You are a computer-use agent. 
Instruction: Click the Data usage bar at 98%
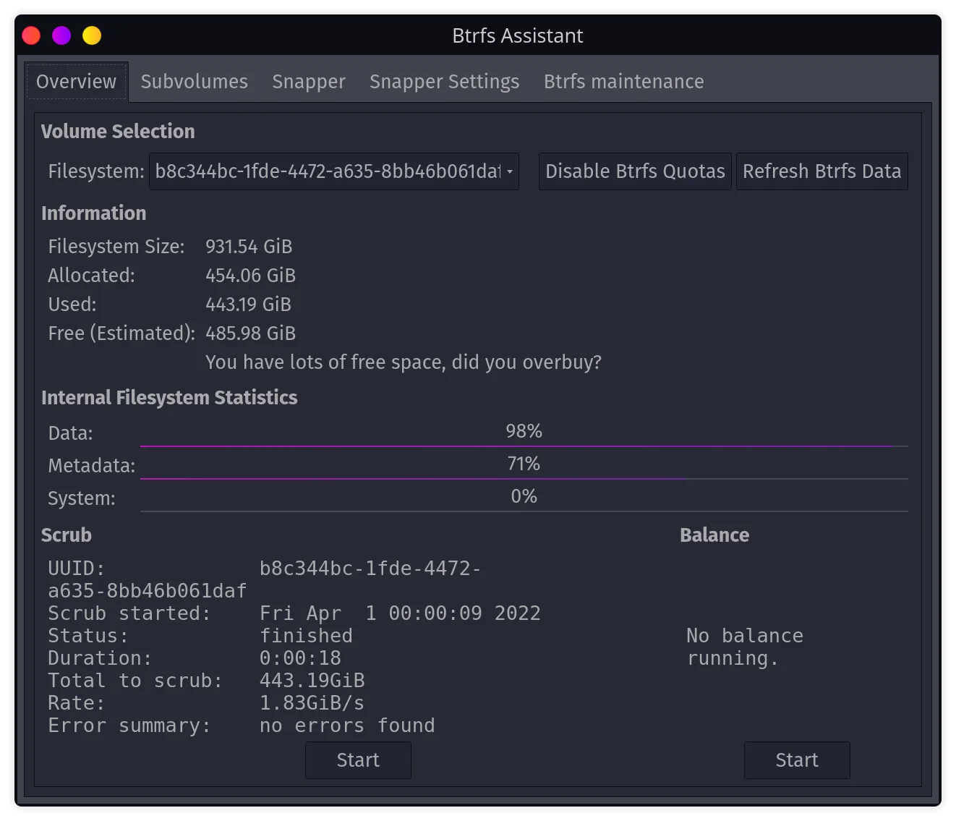[524, 433]
